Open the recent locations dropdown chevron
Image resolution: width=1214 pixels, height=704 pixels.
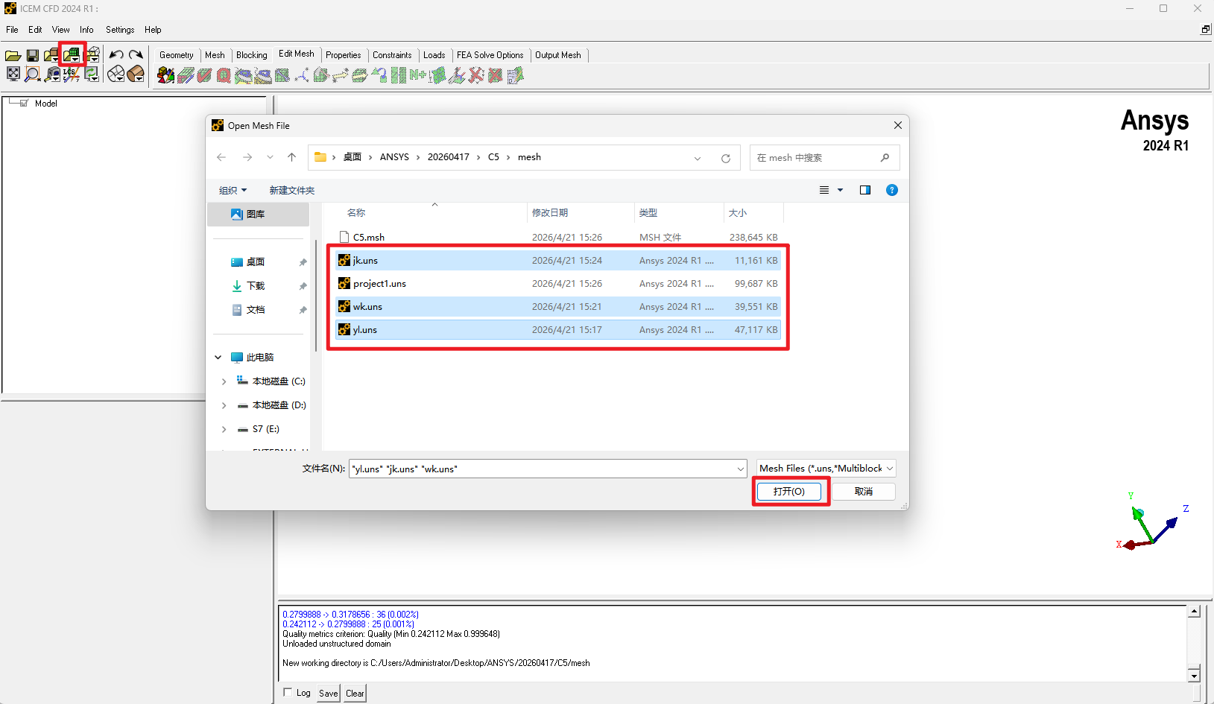click(270, 157)
